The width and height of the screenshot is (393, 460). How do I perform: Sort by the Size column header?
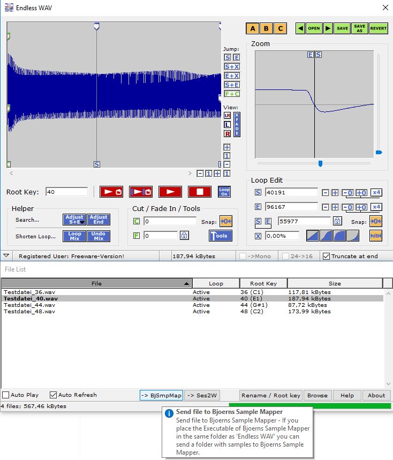(335, 283)
